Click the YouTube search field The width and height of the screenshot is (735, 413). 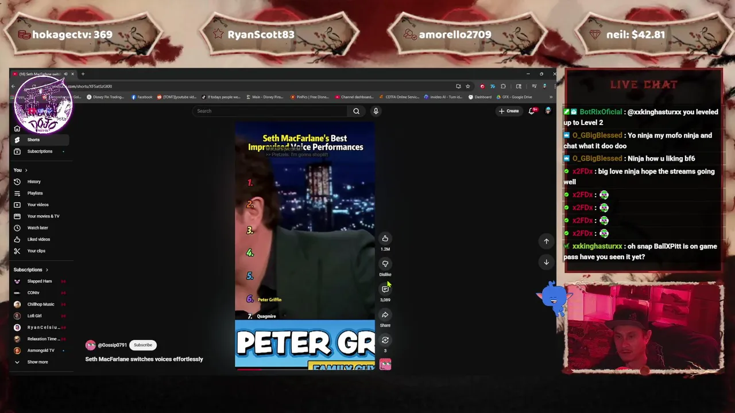pos(270,111)
